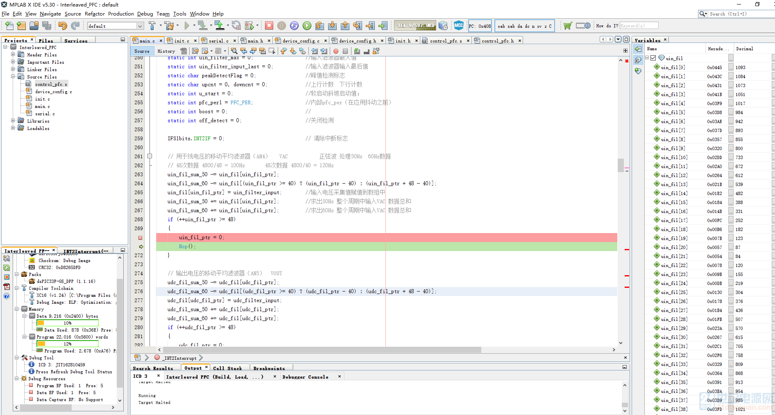Toggle the breakpoint on the uin_fil_ptr = 0 line
Viewport: 775px width, 415px height.
pyautogui.click(x=140, y=238)
